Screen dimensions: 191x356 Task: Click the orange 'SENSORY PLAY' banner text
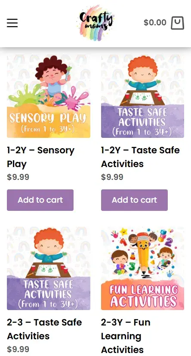pyautogui.click(x=48, y=118)
